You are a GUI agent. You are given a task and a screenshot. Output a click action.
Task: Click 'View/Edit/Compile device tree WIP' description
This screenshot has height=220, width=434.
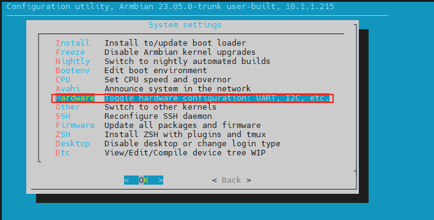point(185,152)
